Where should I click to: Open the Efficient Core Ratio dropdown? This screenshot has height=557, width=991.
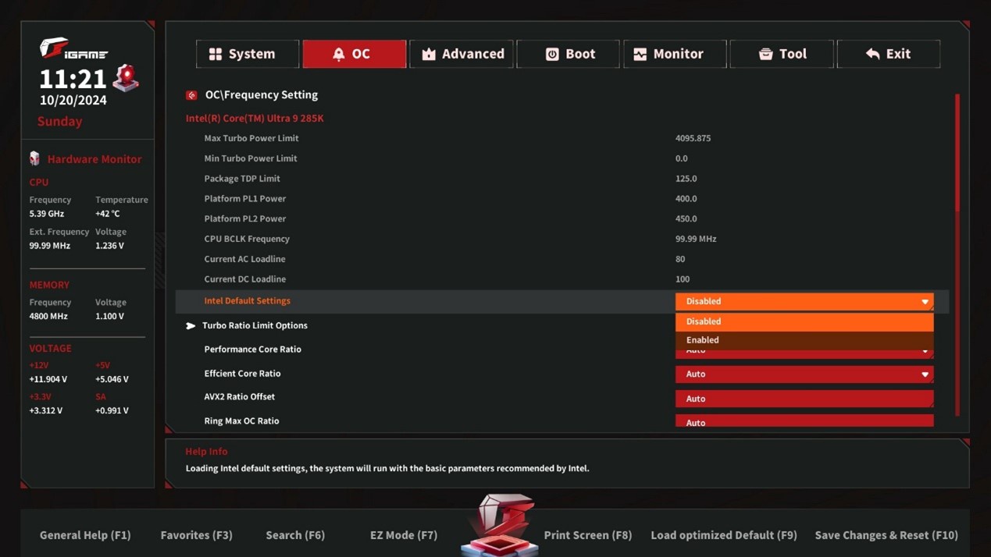pos(804,374)
